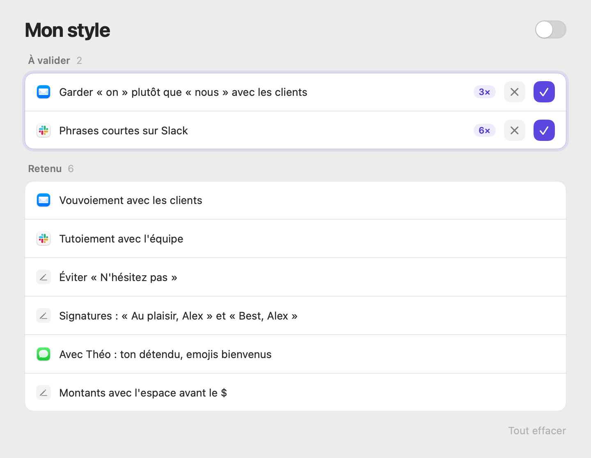The image size is (591, 458).
Task: Dismiss the Phrases courtes sur Slack rule
Action: pyautogui.click(x=514, y=130)
